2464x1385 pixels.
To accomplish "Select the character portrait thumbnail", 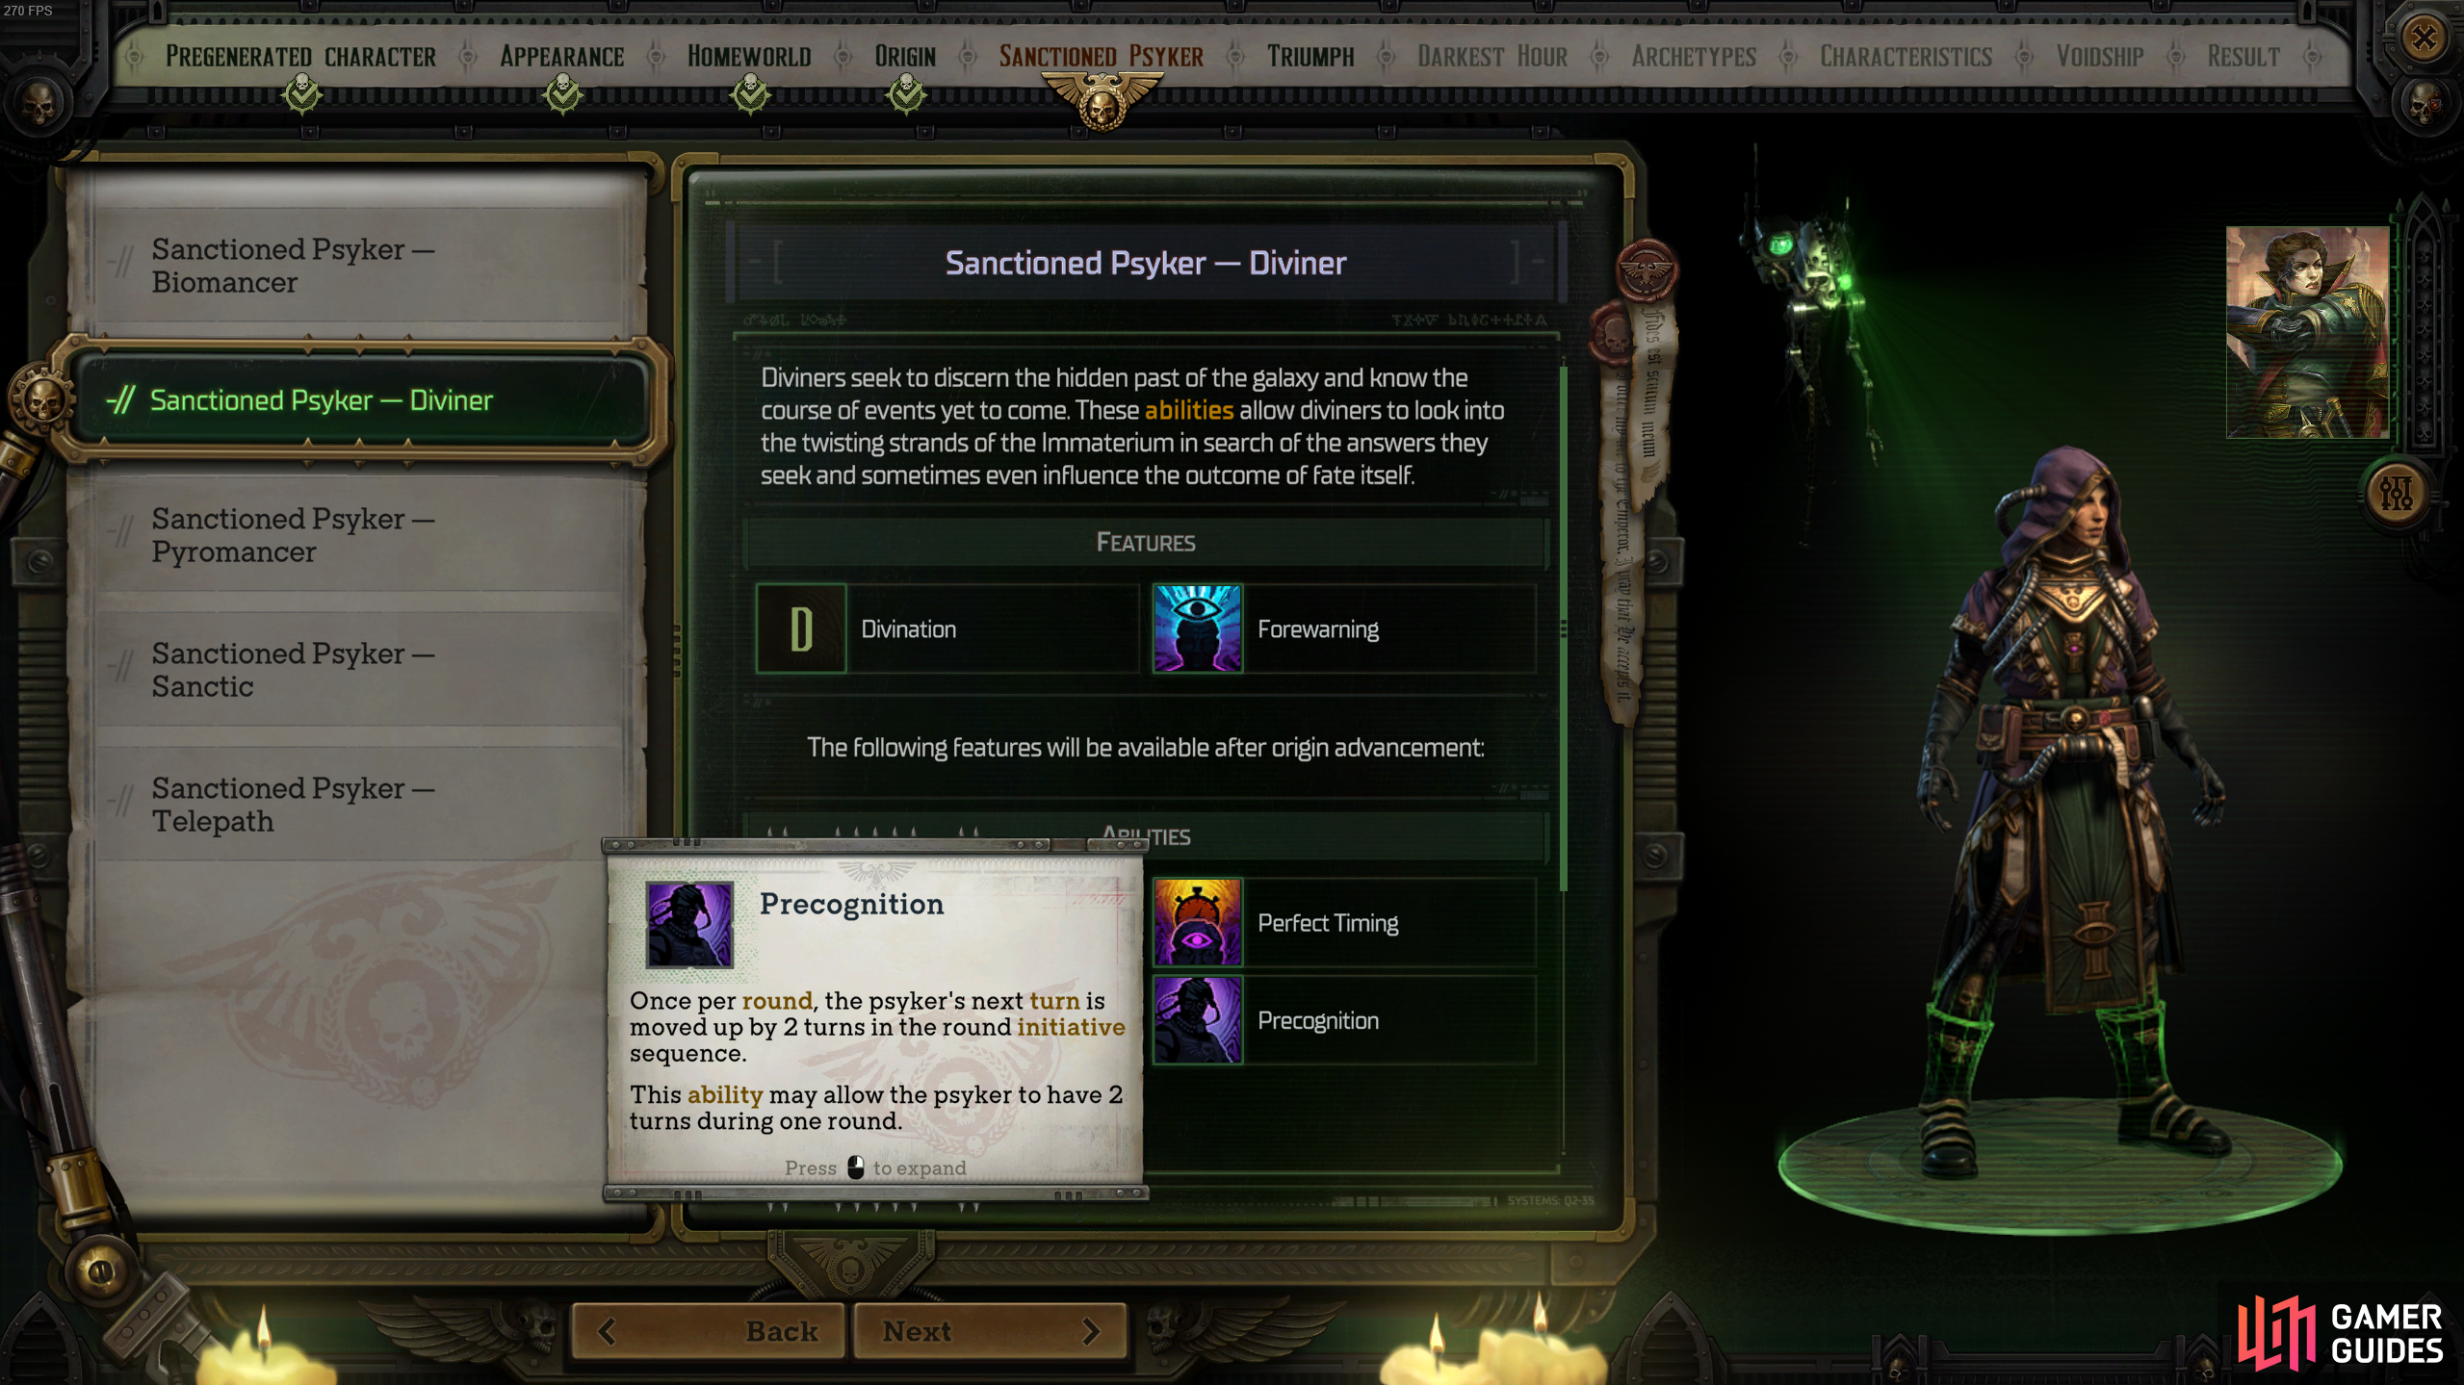I will [2307, 332].
